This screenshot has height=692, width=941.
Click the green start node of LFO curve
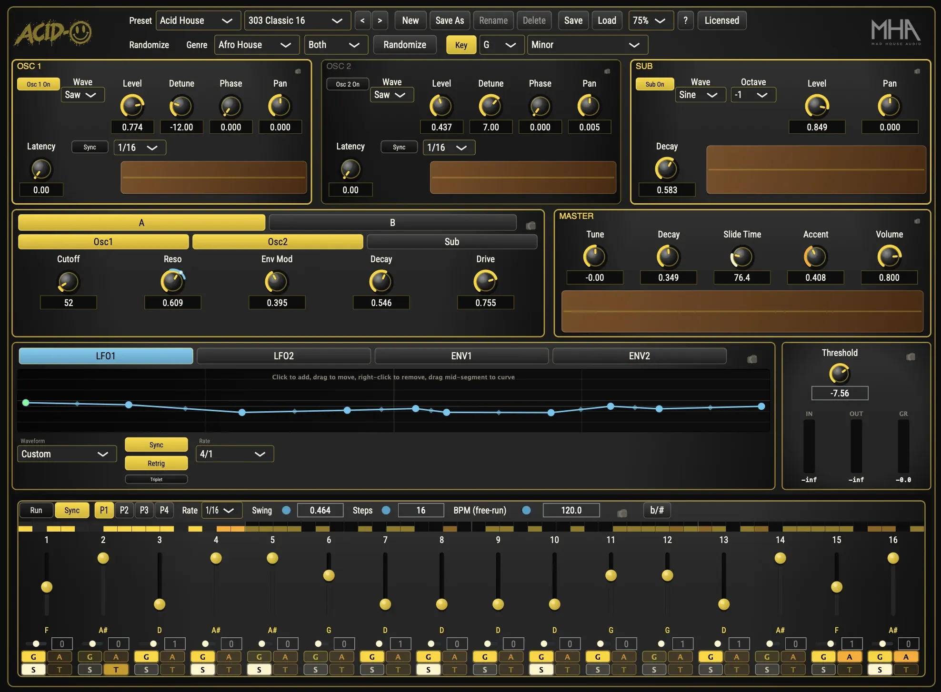(x=26, y=403)
